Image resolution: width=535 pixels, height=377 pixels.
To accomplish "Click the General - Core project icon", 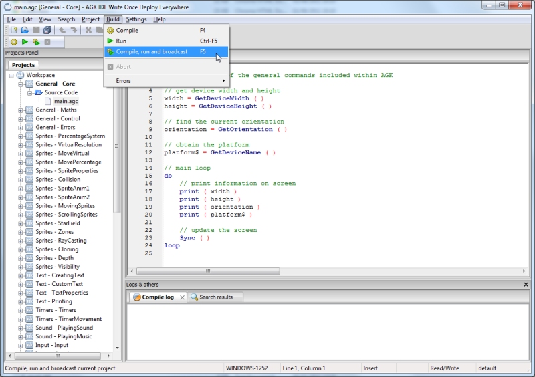I will (x=29, y=84).
